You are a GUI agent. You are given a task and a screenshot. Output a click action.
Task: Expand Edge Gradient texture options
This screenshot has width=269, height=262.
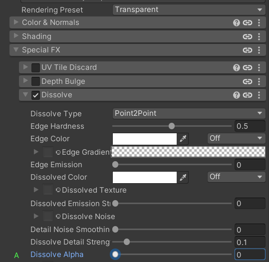click(36, 152)
